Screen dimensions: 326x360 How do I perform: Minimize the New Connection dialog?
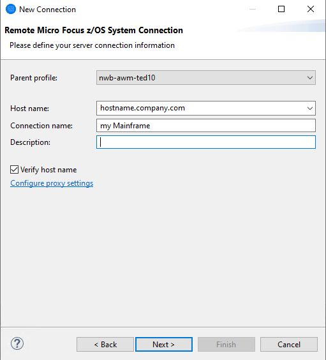point(253,9)
